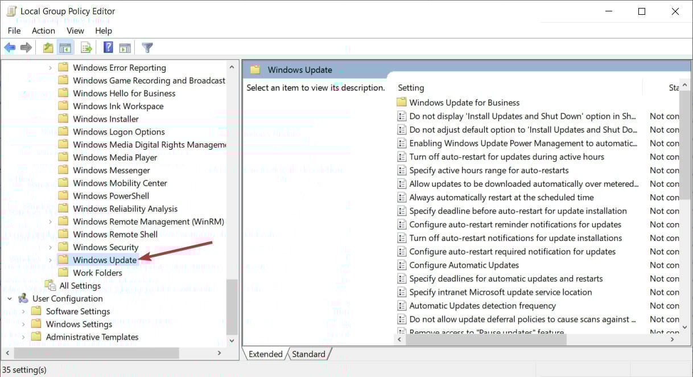Viewport: 693px width, 377px height.
Task: Click the Setting column header
Action: (x=411, y=88)
